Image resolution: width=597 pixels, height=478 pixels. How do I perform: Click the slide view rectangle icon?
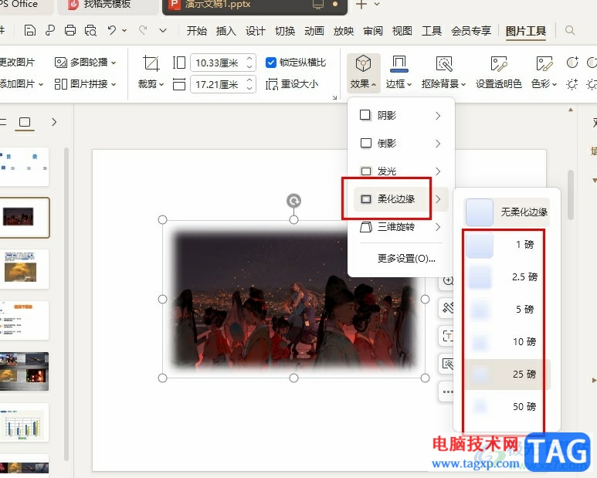pyautogui.click(x=25, y=122)
